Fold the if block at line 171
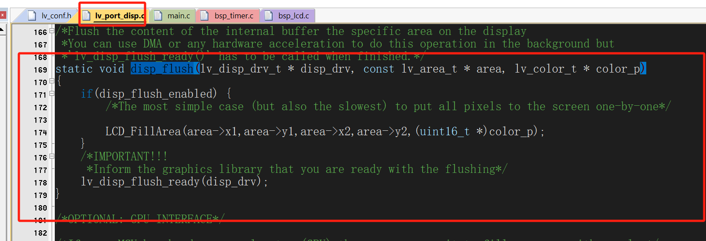The image size is (706, 241). 52,94
